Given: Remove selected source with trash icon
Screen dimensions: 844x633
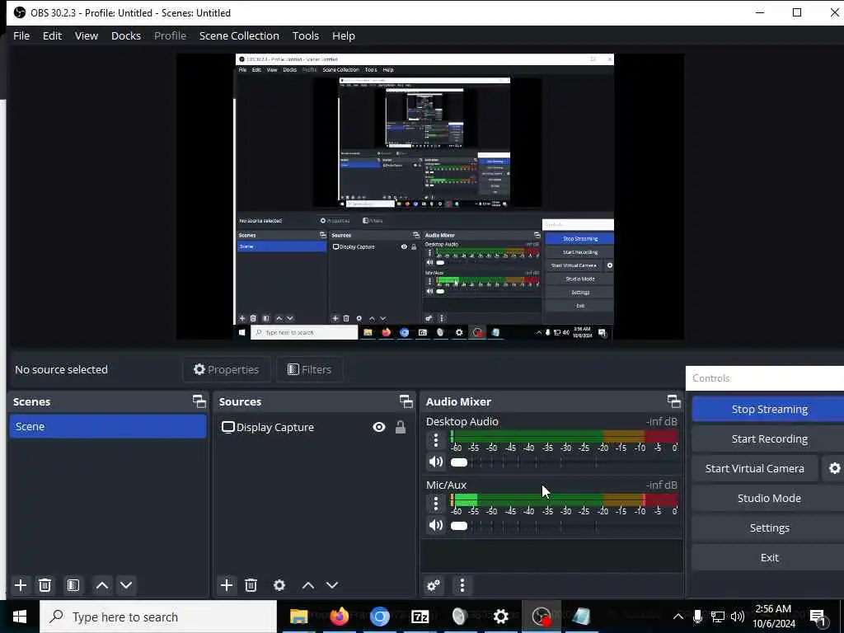Looking at the screenshot, I should pyautogui.click(x=251, y=585).
